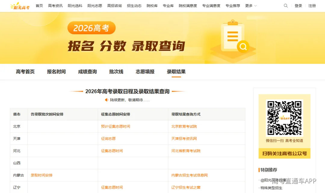
Task: Click the 天津 row label
Action: pyautogui.click(x=17, y=139)
